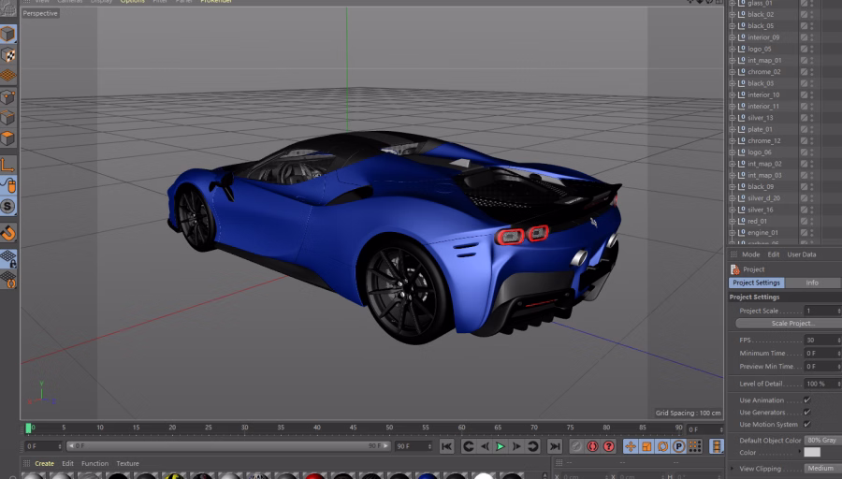Click frame 45 on the timeline ruler
The image size is (842, 479).
coord(353,428)
